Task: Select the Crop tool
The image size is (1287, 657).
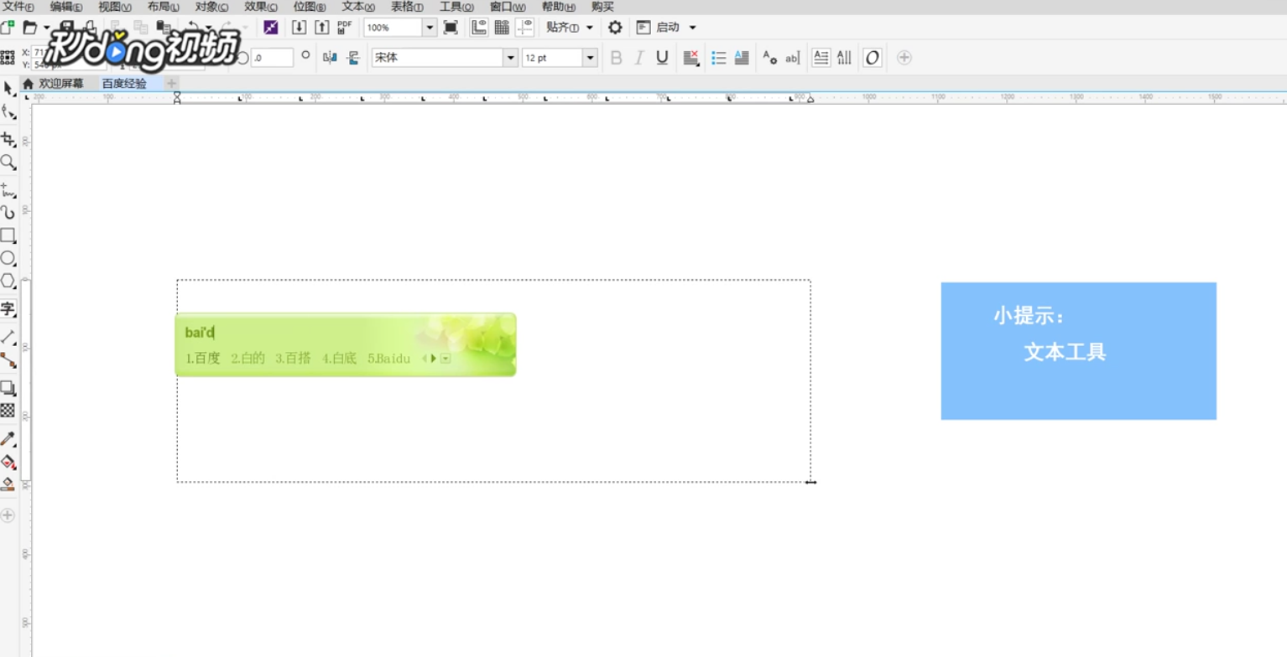Action: [x=8, y=139]
